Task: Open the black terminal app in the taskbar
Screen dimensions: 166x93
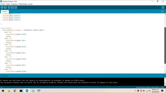Action: [x=21, y=91]
